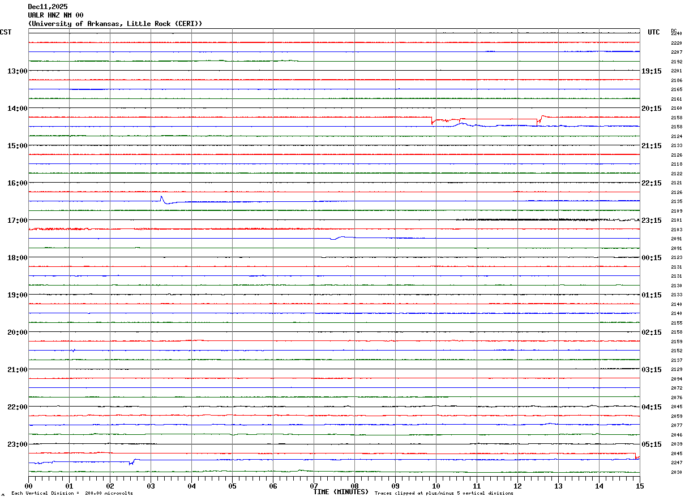Pick minute tick label 11 on time axis

pos(477,485)
